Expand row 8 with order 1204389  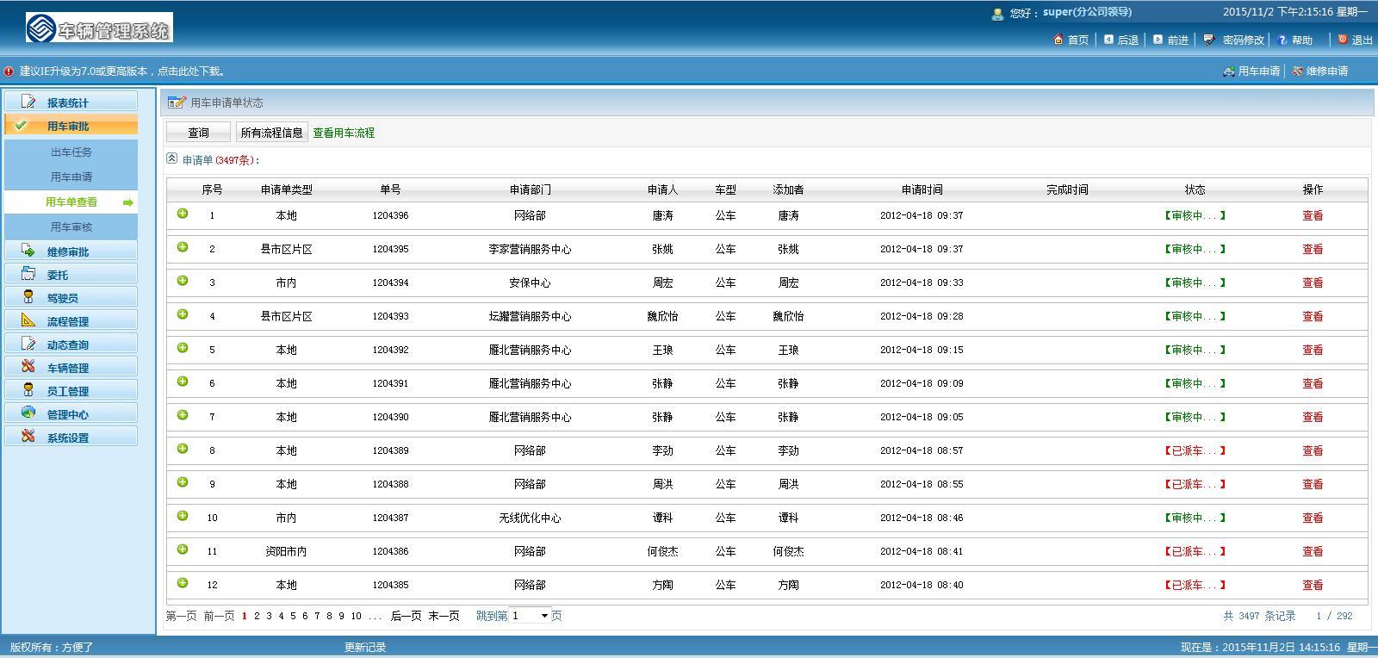183,449
